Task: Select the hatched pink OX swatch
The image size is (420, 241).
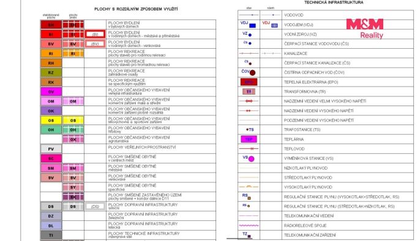Action: coord(73,139)
